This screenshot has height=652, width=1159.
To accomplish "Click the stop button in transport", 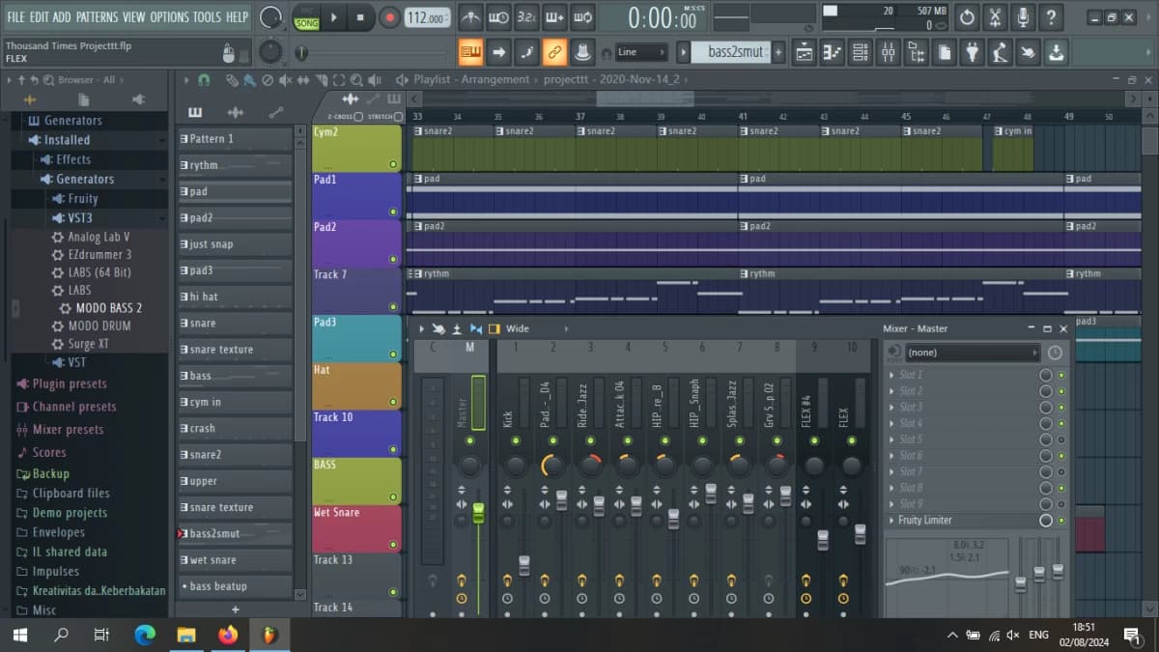I will point(360,17).
